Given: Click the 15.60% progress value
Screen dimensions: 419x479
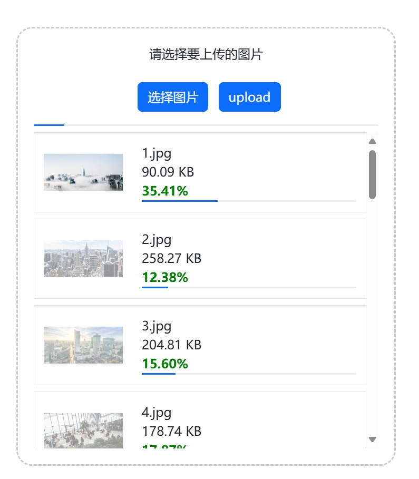Looking at the screenshot, I should coord(165,364).
